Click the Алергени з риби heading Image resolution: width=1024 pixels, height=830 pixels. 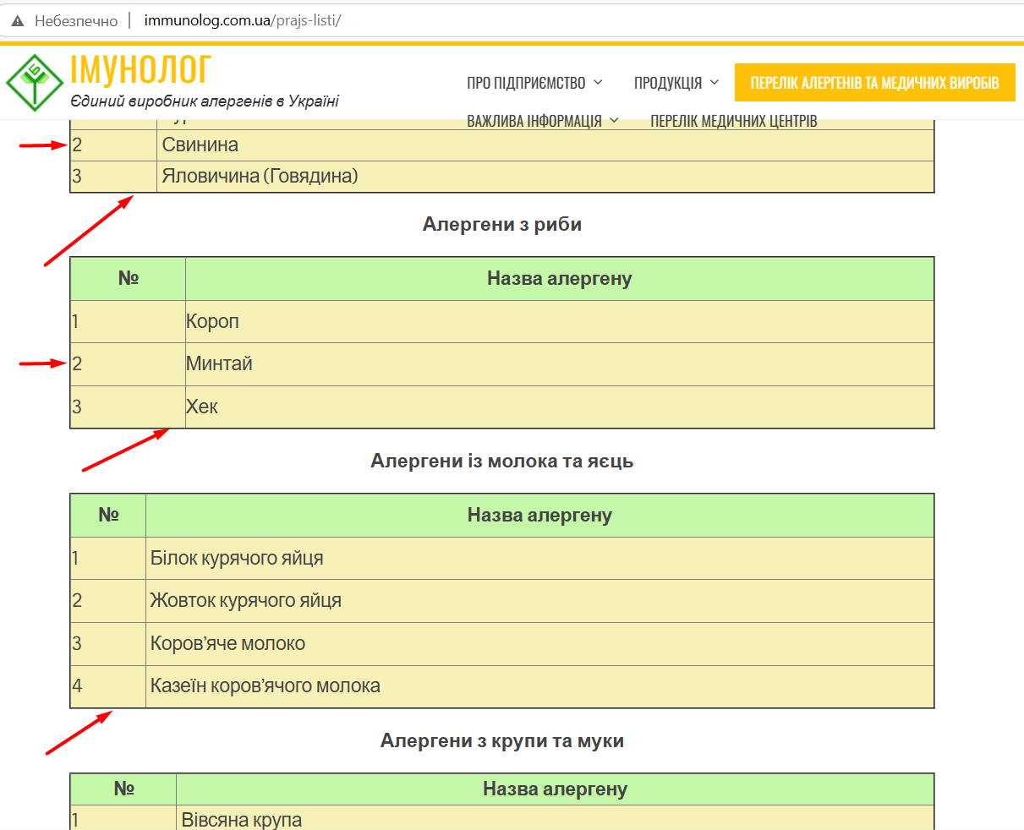(502, 225)
